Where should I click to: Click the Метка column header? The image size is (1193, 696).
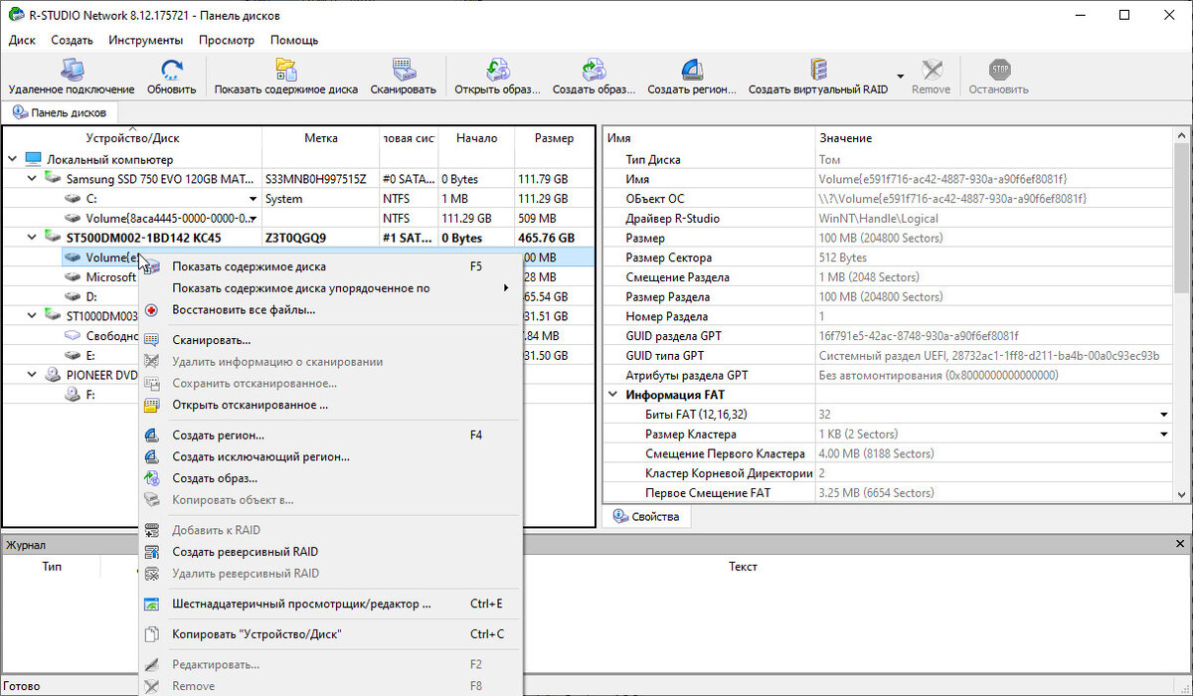click(320, 138)
